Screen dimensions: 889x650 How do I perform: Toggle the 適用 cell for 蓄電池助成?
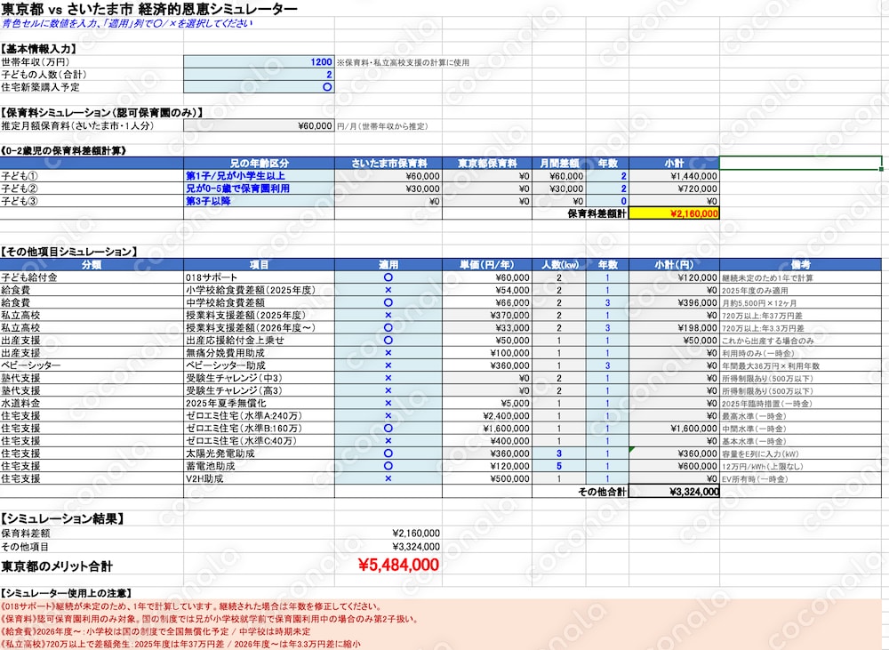tap(388, 466)
